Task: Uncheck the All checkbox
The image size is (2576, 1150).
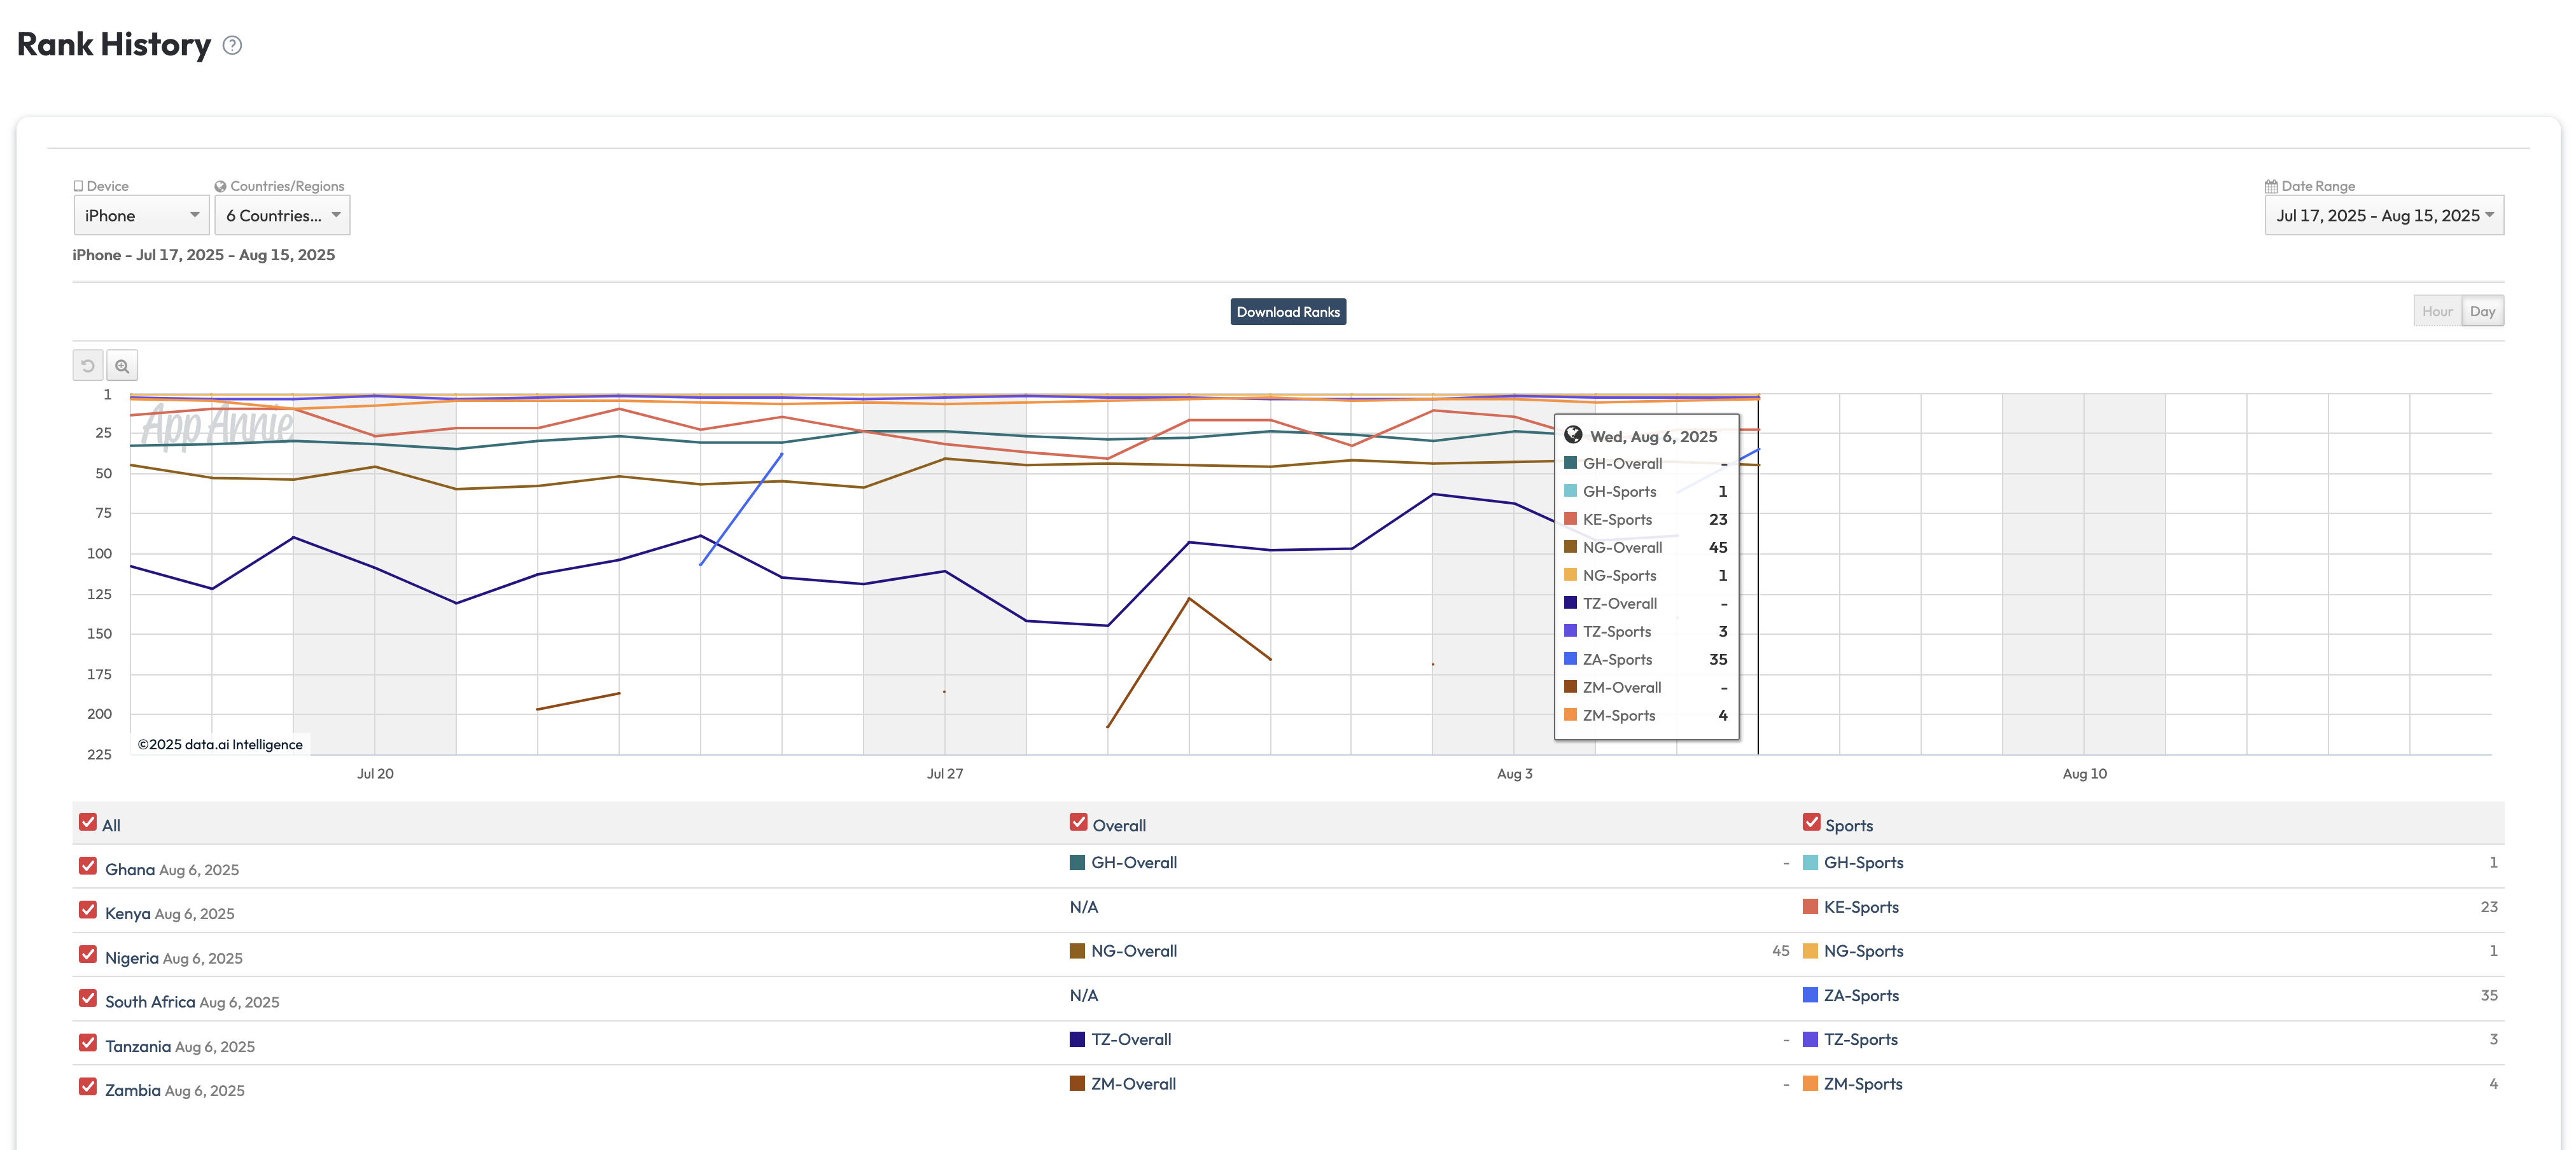Action: click(x=88, y=822)
